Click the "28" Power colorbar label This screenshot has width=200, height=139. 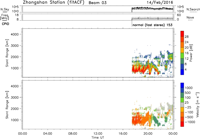click(x=186, y=37)
